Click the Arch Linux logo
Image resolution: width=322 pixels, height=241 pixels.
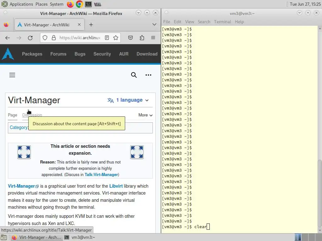point(8,54)
